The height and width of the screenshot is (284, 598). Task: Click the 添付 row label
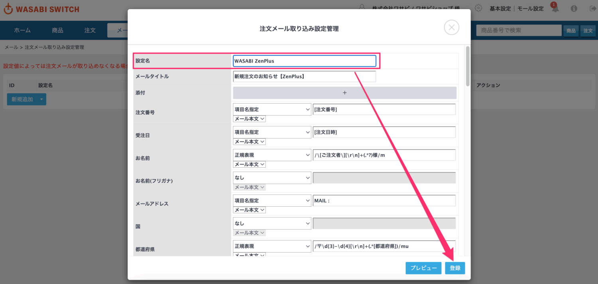140,93
